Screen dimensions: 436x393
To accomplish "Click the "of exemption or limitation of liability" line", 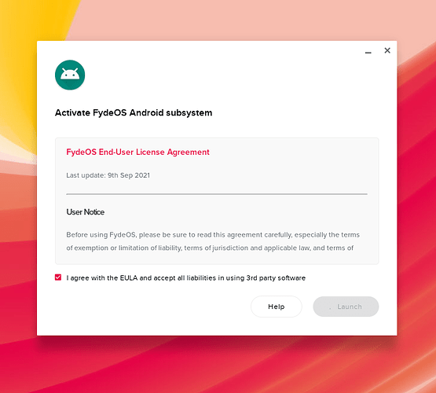I will pyautogui.click(x=210, y=248).
